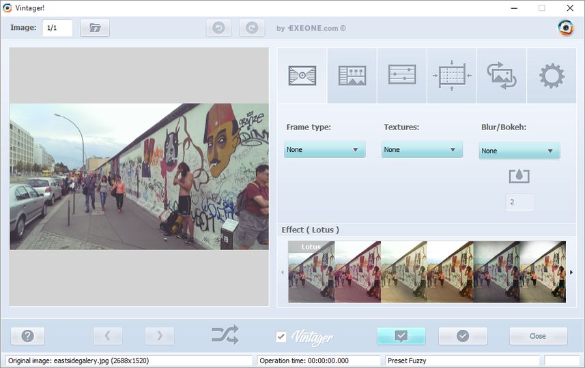Open the frames and effects tab
The width and height of the screenshot is (585, 368).
tap(302, 76)
